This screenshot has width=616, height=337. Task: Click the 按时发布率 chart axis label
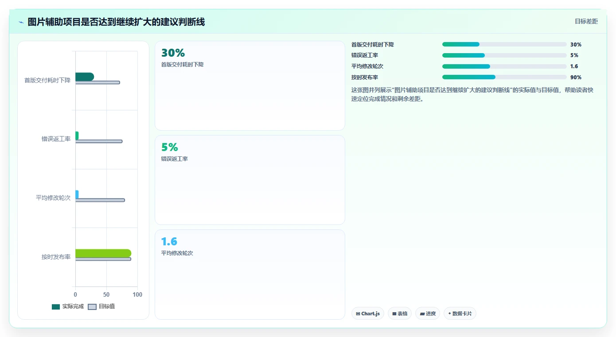(x=56, y=257)
